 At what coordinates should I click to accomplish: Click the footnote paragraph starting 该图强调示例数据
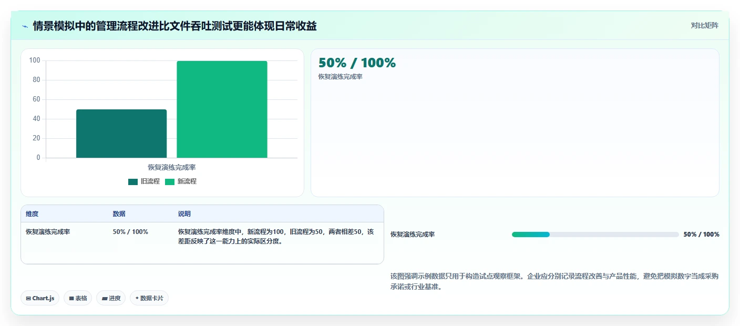(554, 282)
